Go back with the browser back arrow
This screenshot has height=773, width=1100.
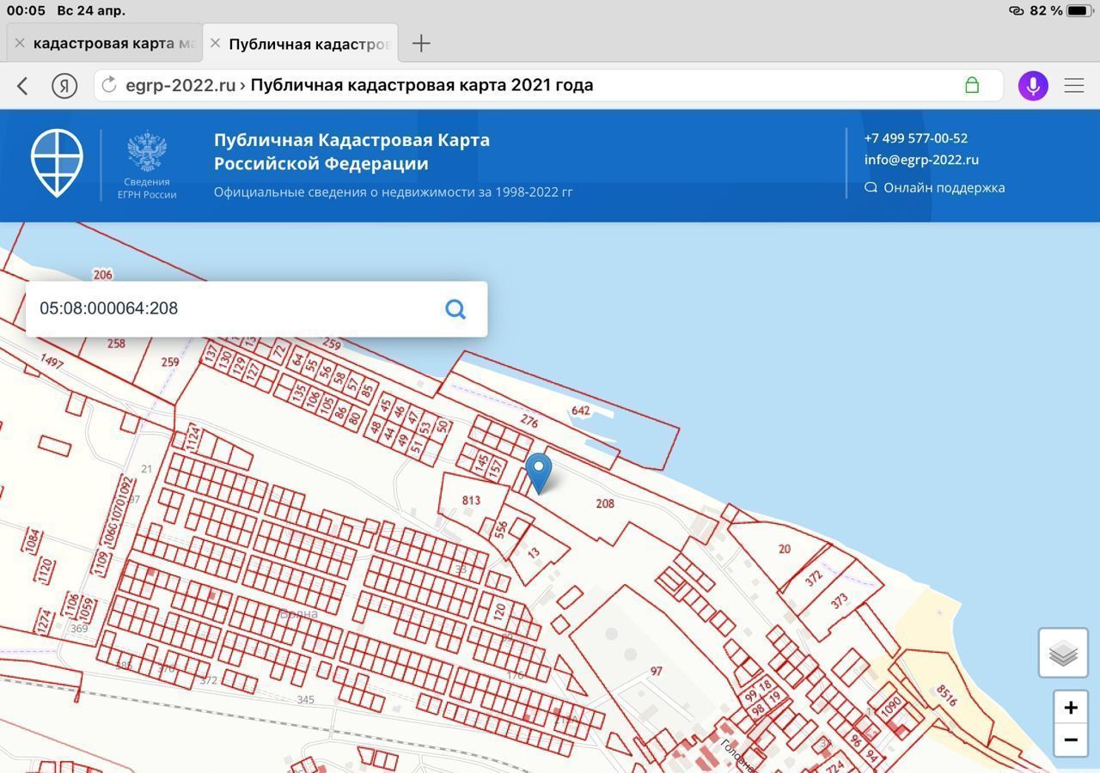pos(23,85)
